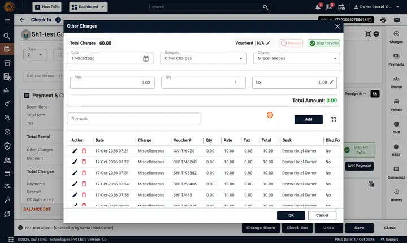Click the email envelope icon

(397, 20)
